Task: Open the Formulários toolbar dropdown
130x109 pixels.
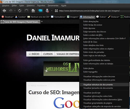Action: [x=58, y=17]
